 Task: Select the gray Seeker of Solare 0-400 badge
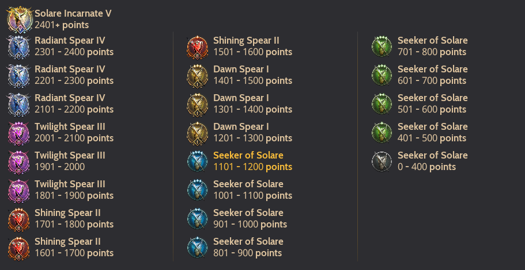pos(382,162)
